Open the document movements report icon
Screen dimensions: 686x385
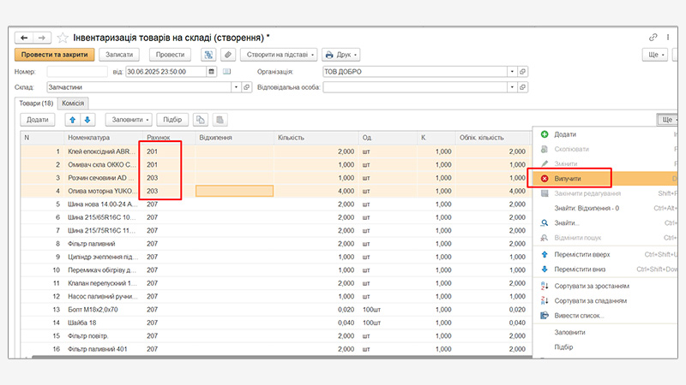point(208,55)
